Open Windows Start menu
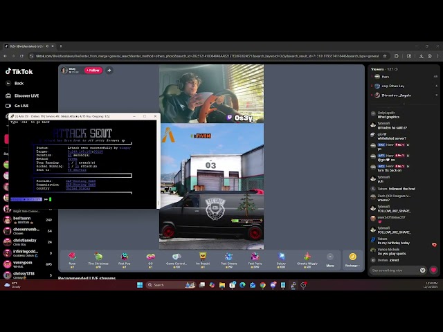 click(x=140, y=285)
